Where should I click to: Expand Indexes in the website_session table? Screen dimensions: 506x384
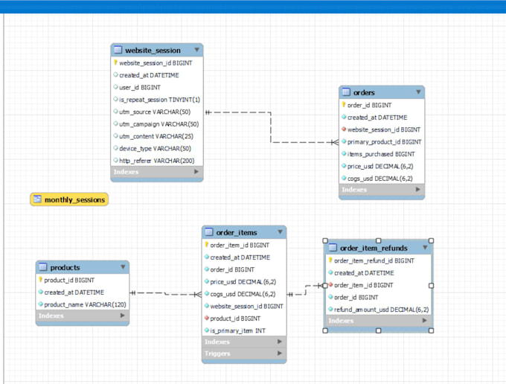[x=196, y=172]
